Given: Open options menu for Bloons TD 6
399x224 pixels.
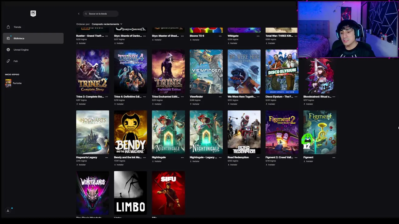Looking at the screenshot, I should (x=220, y=36).
